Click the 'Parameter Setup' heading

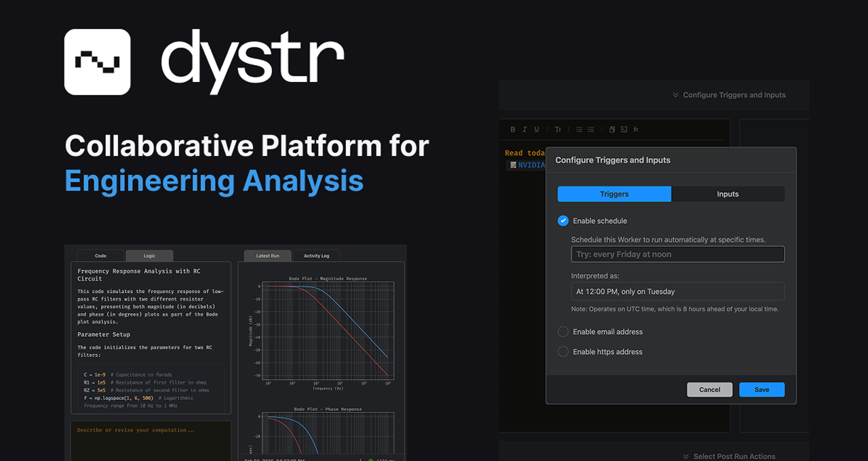click(x=104, y=334)
